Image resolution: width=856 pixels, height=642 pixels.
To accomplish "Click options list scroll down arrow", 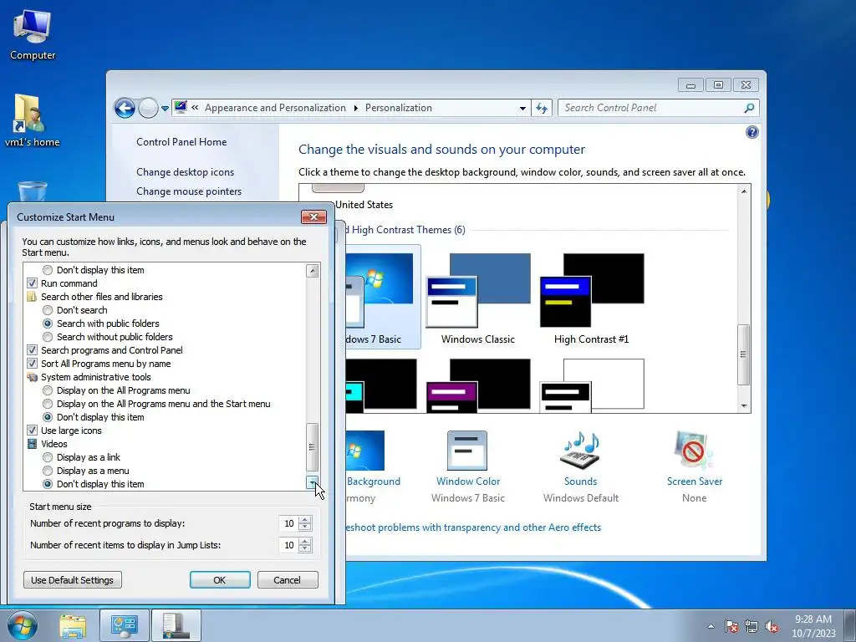I will (313, 482).
